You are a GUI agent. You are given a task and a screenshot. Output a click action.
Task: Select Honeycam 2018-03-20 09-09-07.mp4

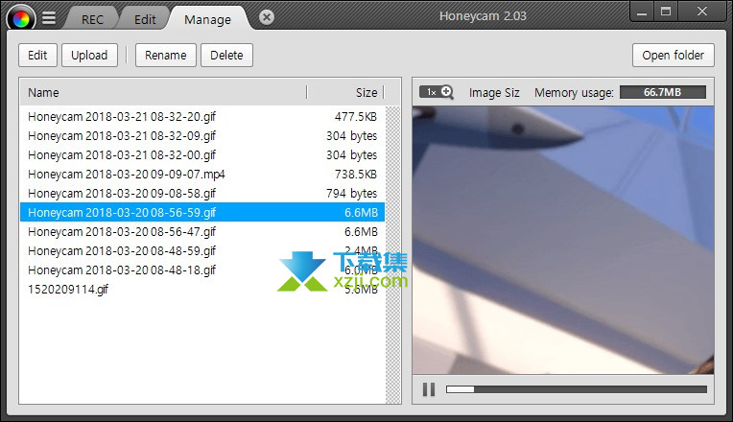(202, 175)
